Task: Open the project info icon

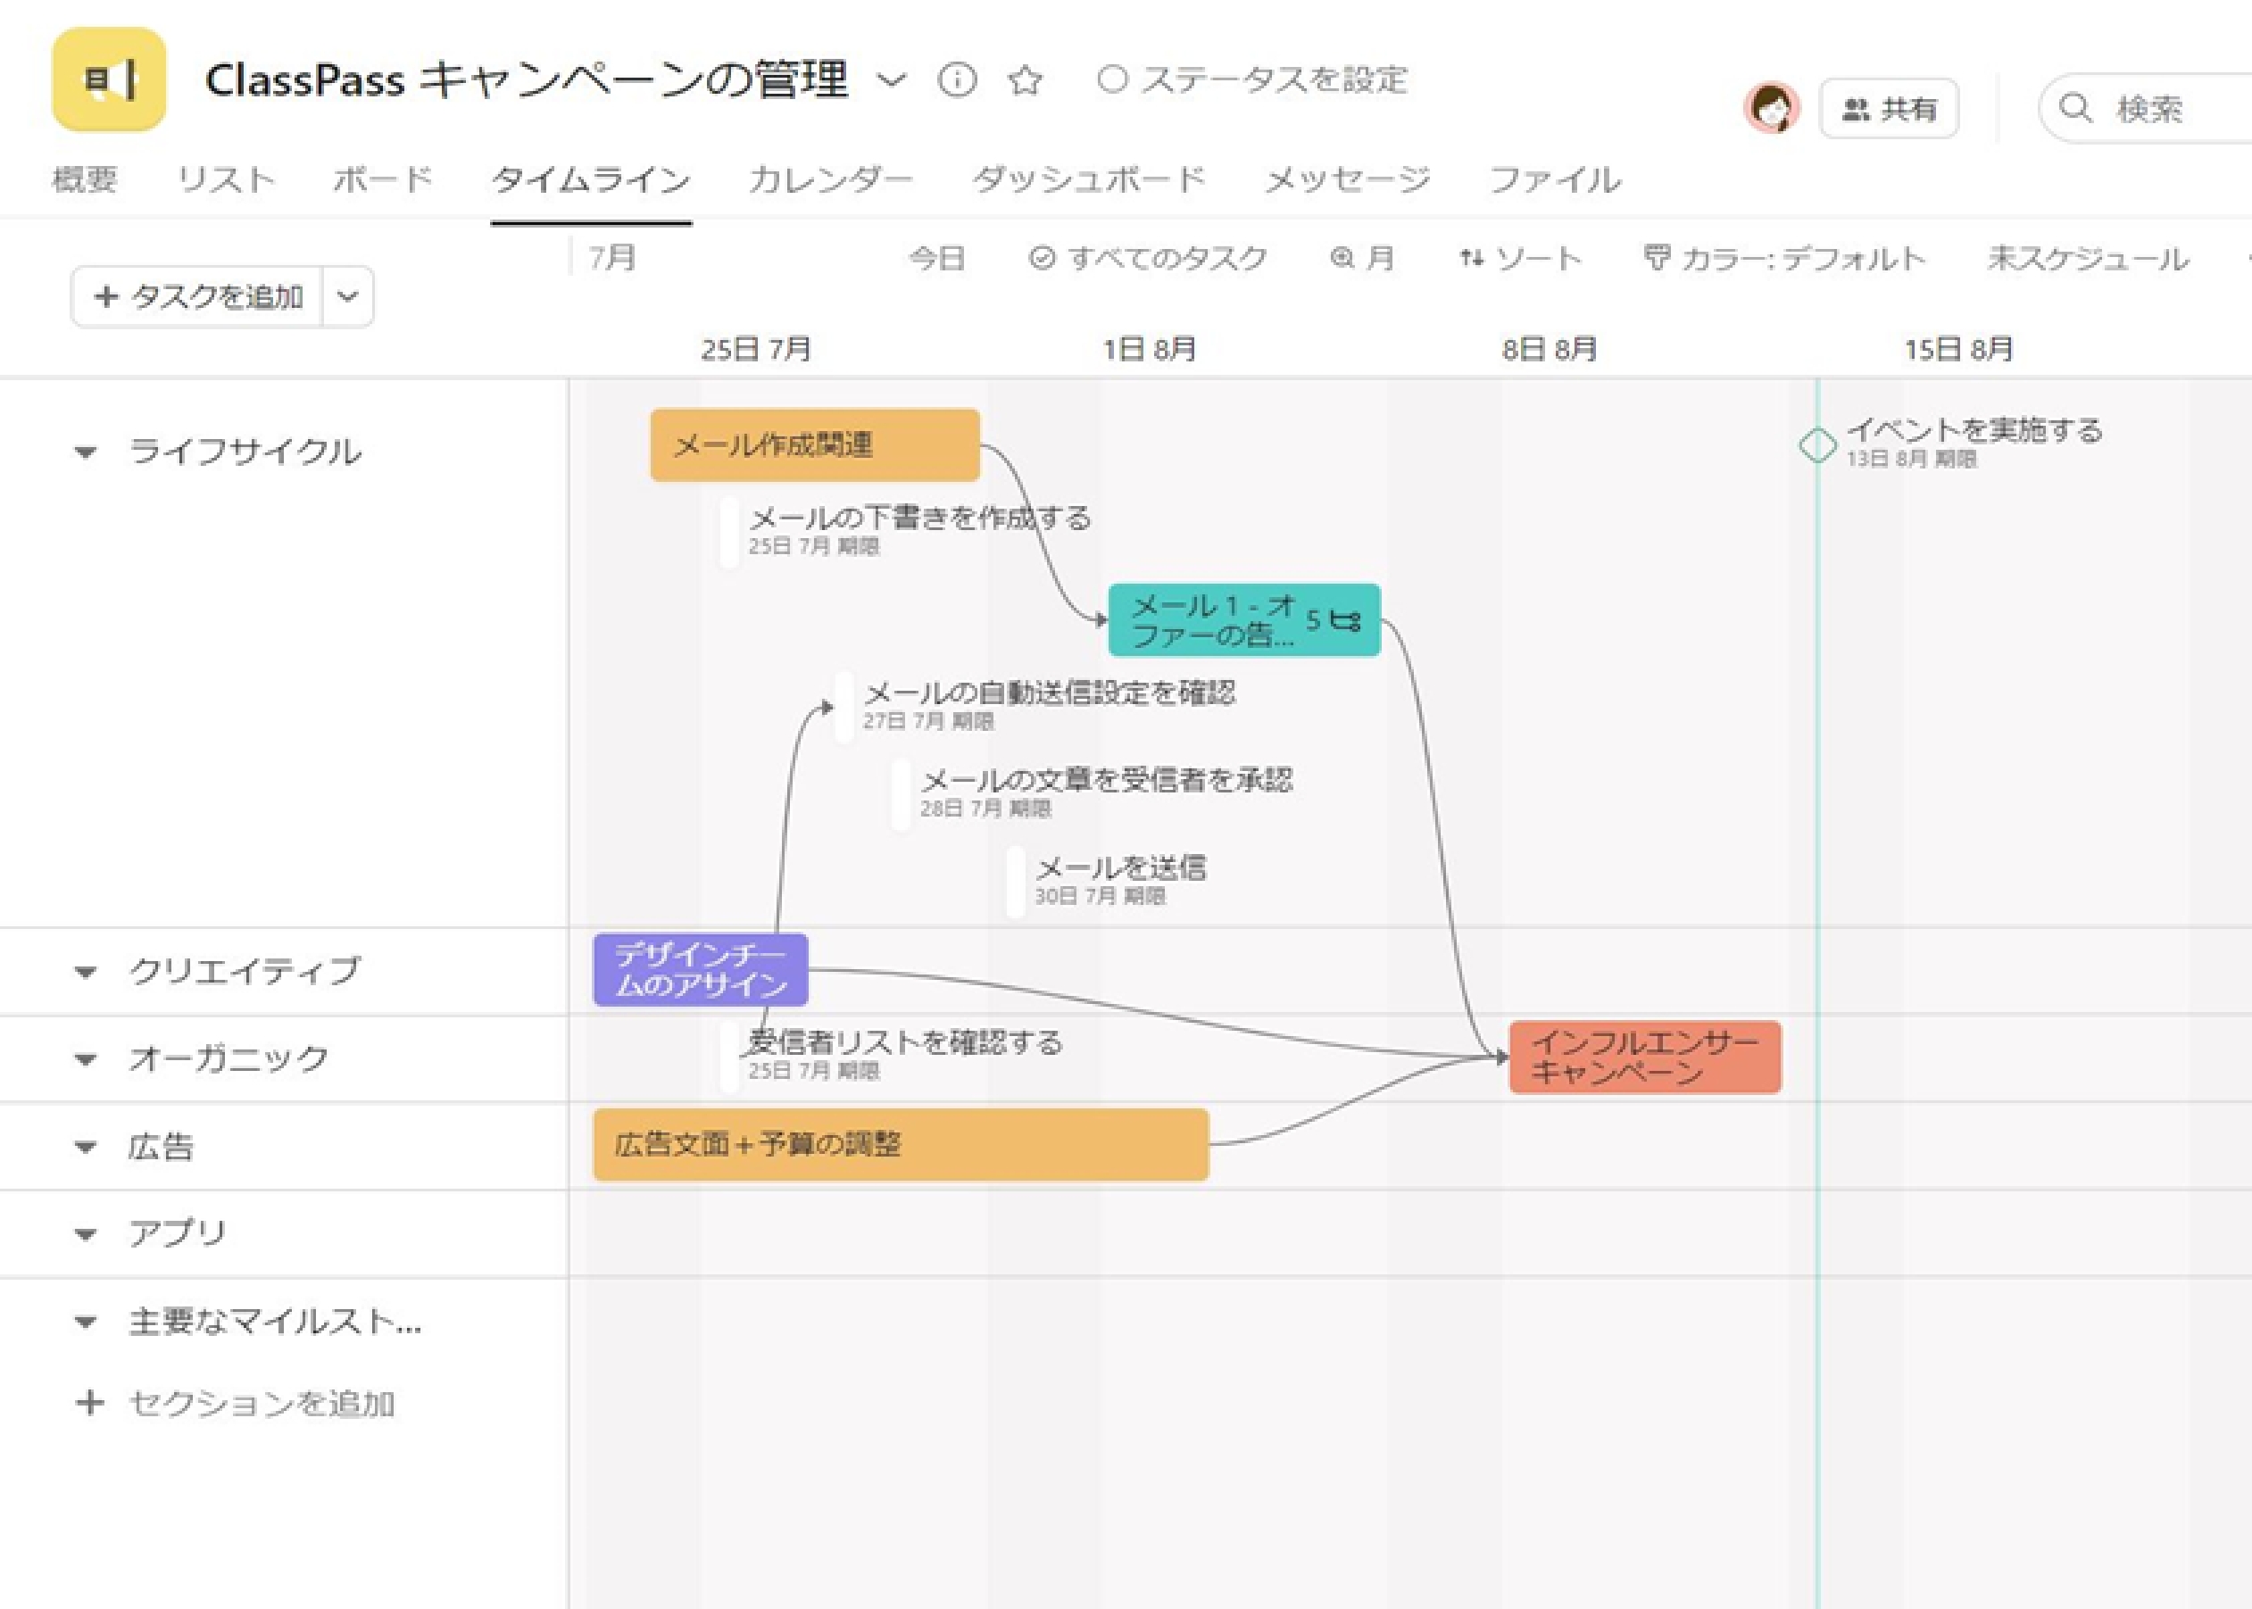Action: point(956,80)
